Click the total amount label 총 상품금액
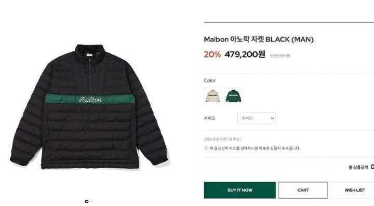Image resolution: width=374 pixels, height=206 pixels. point(358,168)
